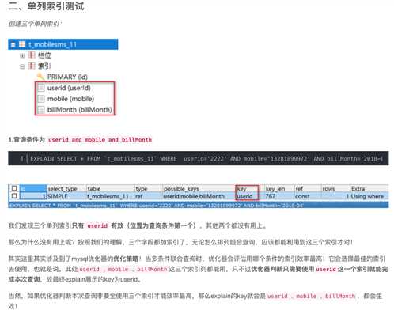The image size is (394, 310).
Task: Click the blue query status bar text
Action: [157, 205]
